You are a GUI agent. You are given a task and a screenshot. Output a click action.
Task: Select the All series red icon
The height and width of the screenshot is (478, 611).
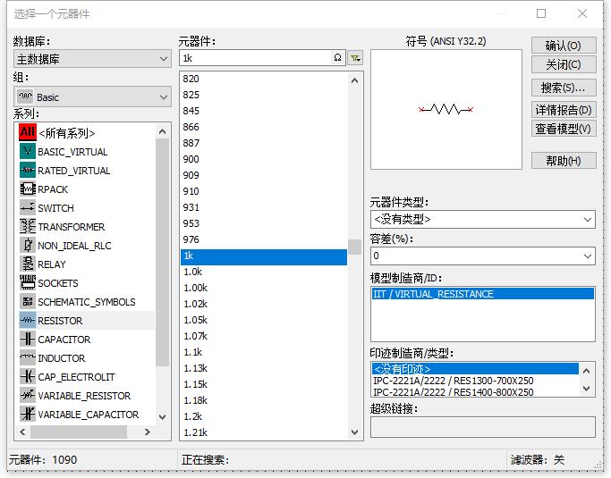pyautogui.click(x=28, y=132)
